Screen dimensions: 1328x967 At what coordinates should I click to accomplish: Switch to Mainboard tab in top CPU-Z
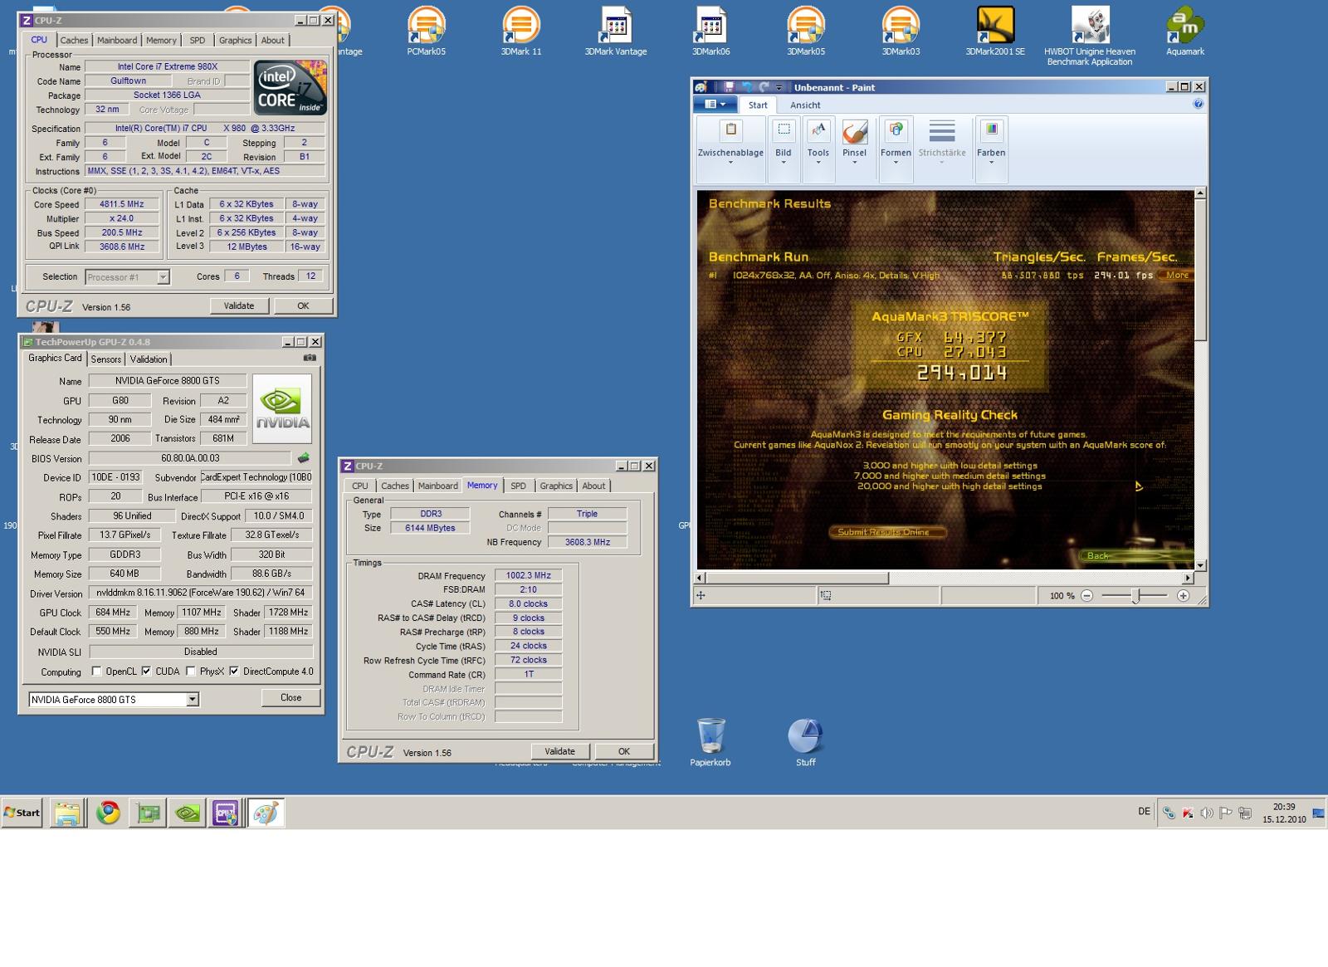coord(117,40)
